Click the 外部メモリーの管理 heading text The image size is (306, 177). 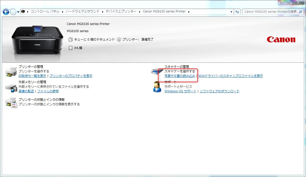point(32,82)
